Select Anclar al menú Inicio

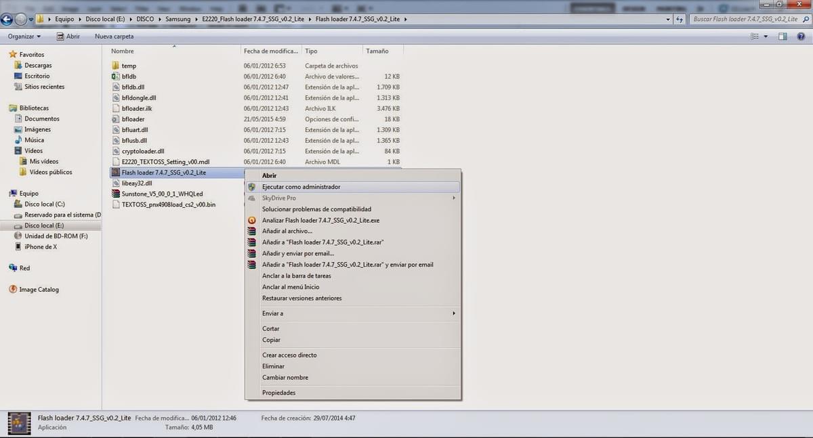pos(291,287)
